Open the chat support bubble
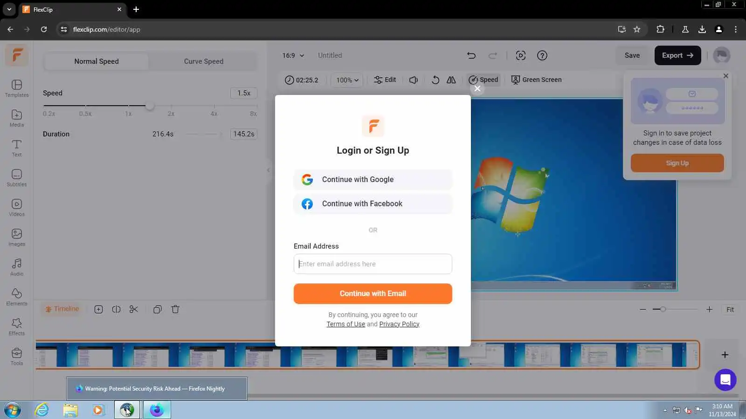 tap(725, 380)
